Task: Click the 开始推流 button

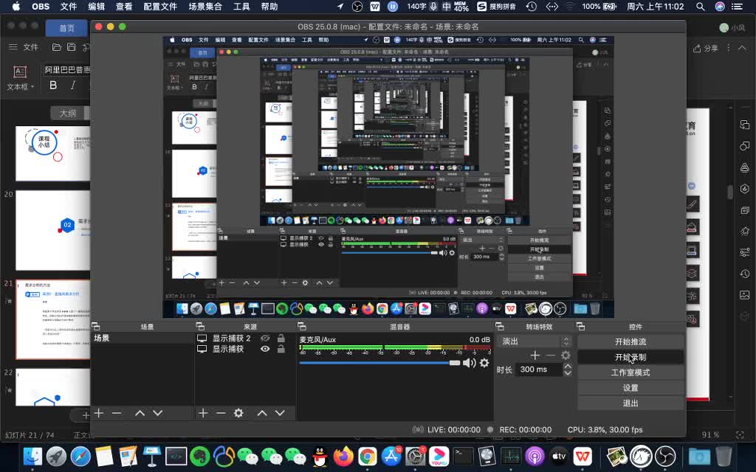Action: tap(630, 341)
